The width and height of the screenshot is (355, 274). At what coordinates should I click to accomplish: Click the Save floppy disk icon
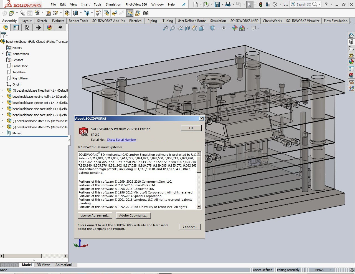[x=217, y=4]
